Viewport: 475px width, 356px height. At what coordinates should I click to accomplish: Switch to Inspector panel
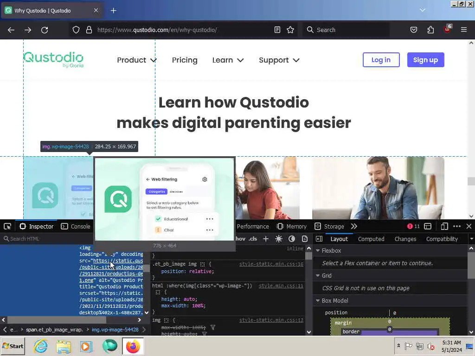point(36,226)
